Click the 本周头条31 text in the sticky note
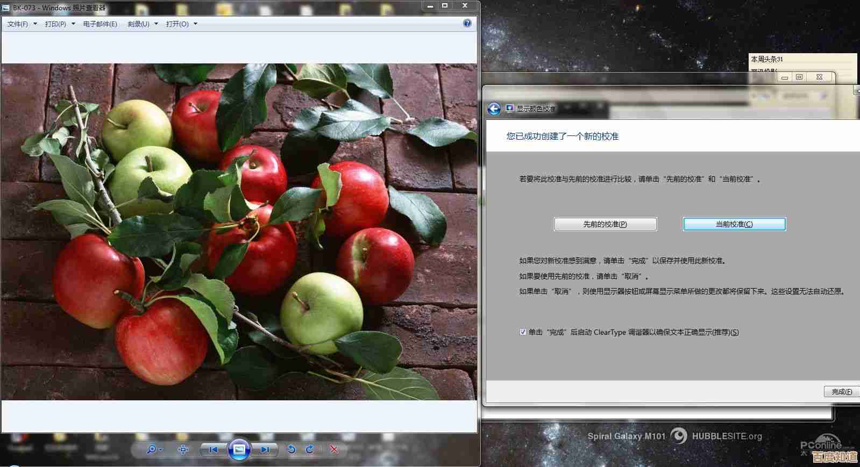The width and height of the screenshot is (860, 467). click(767, 59)
